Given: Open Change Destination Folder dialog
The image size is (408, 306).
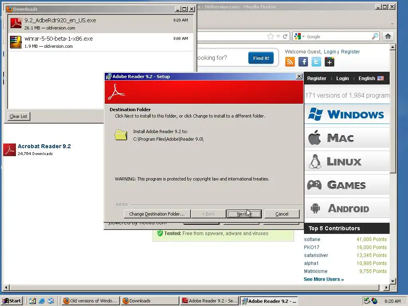Looking at the screenshot, I should click(x=157, y=214).
